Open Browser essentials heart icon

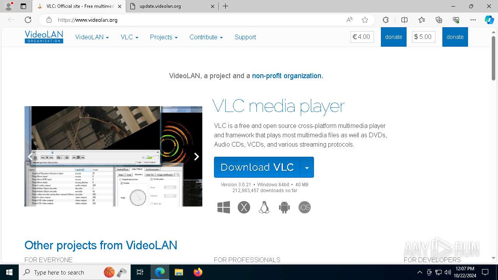[456, 20]
